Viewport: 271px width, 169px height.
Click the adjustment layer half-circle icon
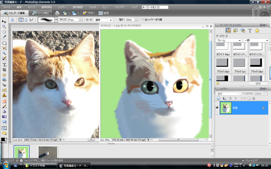coord(224,98)
